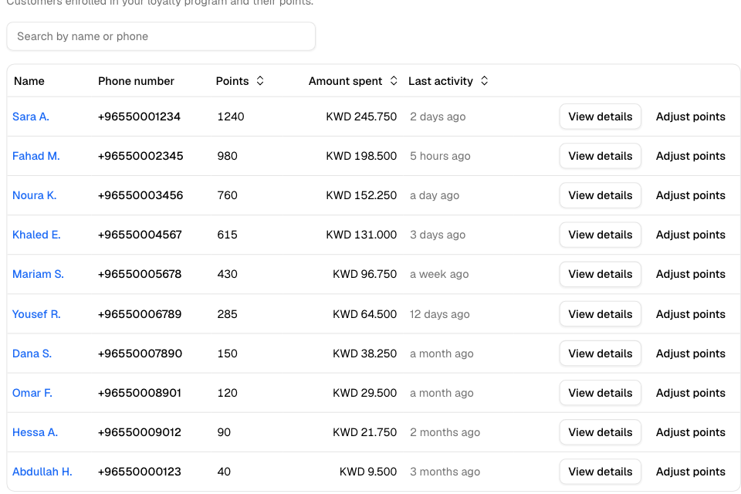The image size is (741, 494).
Task: Open Omar F. customer profile link
Action: 32,393
